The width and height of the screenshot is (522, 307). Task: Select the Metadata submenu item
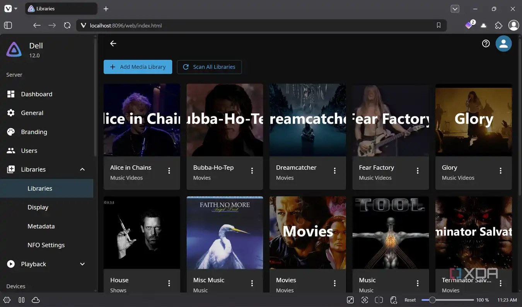point(46,226)
